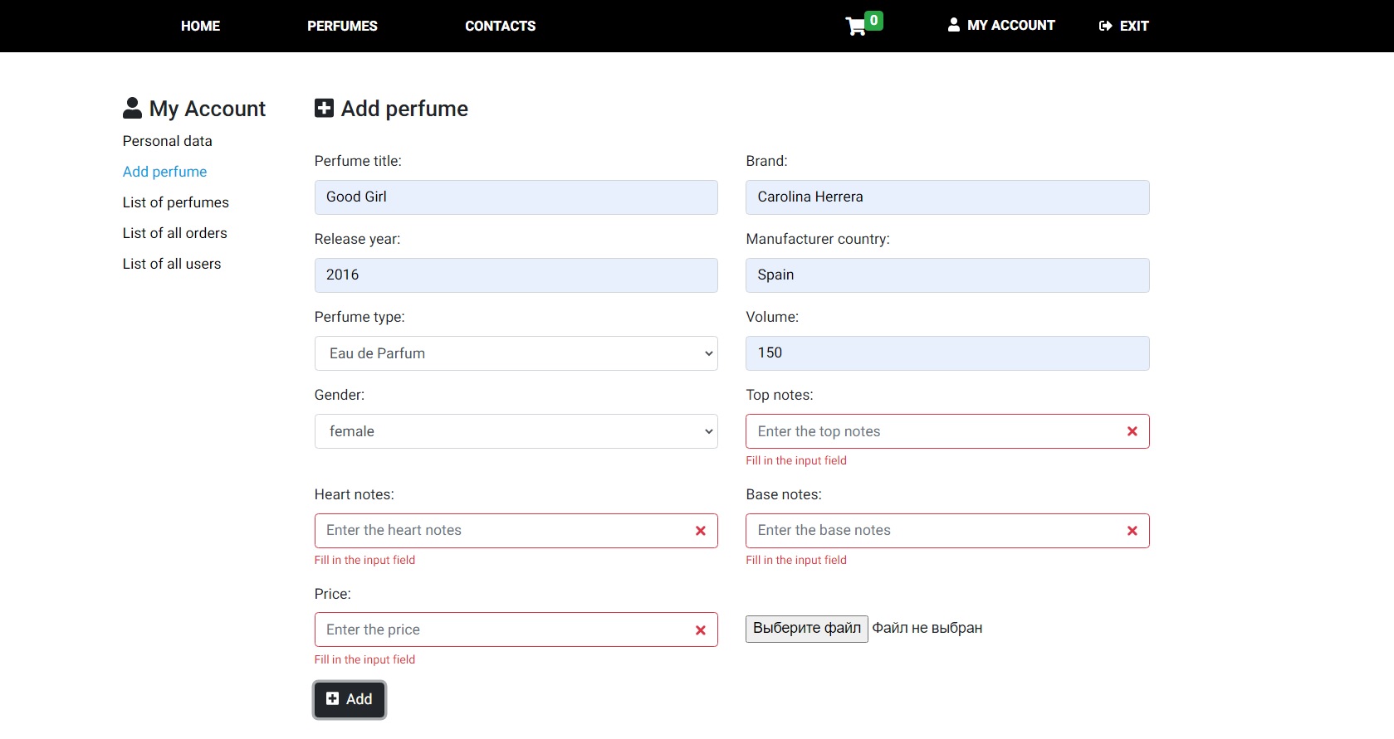Focus the Perfume title input field
Image resolution: width=1394 pixels, height=739 pixels.
pos(516,197)
